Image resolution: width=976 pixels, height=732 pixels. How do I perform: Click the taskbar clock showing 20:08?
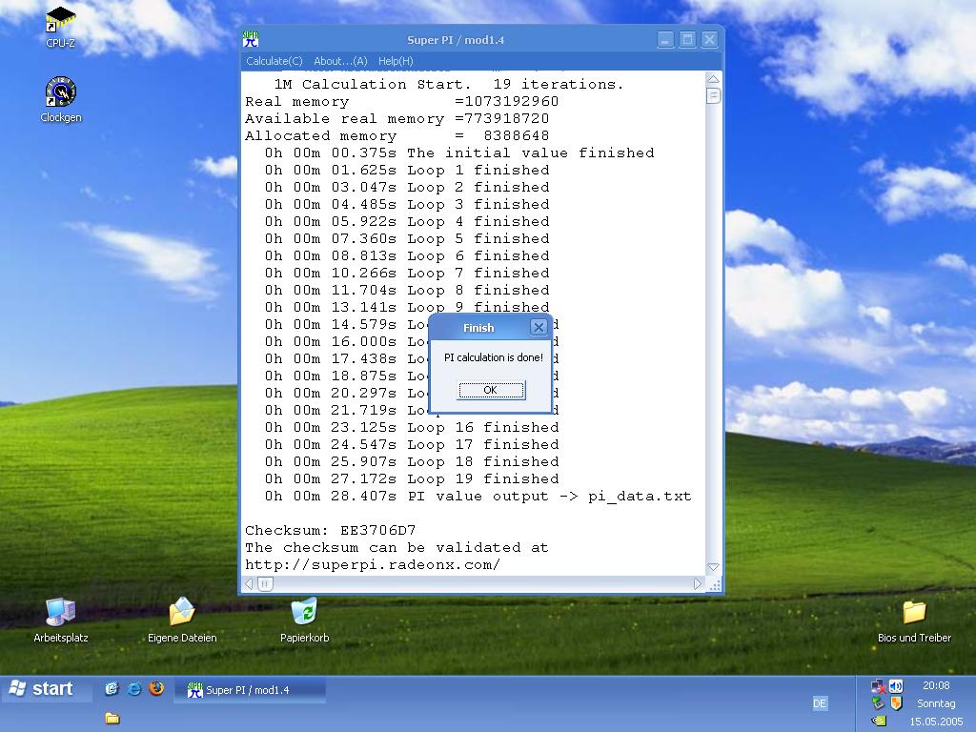pyautogui.click(x=936, y=686)
